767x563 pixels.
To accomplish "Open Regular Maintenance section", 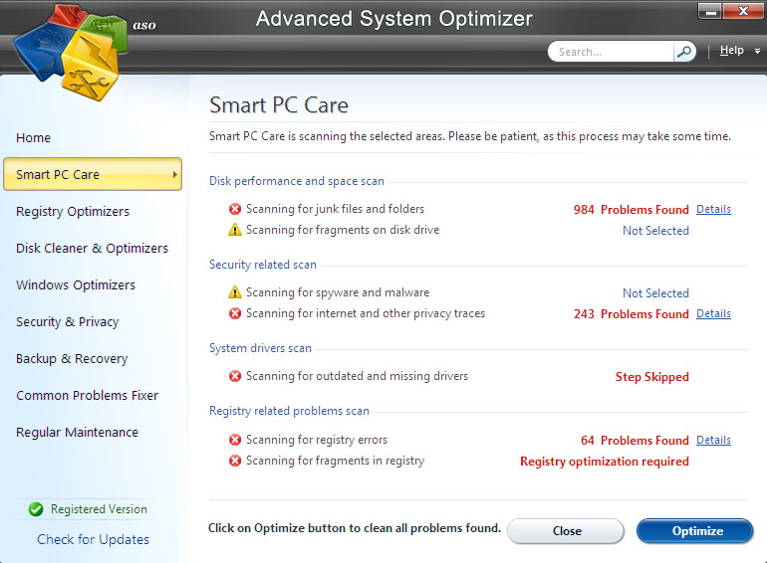I will coord(77,432).
